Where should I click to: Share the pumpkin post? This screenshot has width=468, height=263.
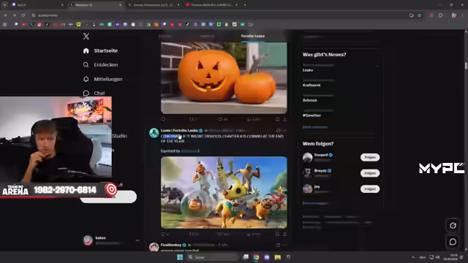coord(284,119)
